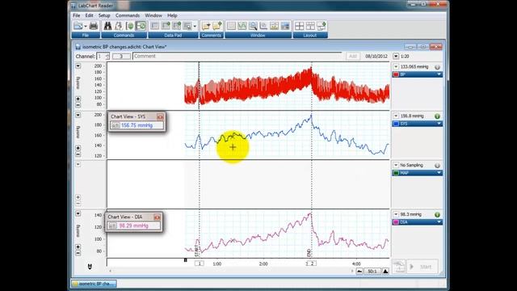This screenshot has width=517, height=291.
Task: Open the Setup menu
Action: [x=104, y=15]
